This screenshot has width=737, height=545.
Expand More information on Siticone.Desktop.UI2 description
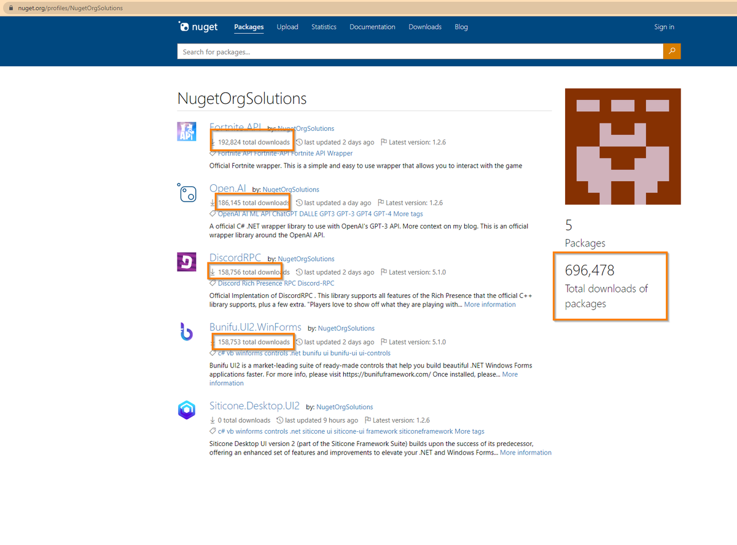(526, 452)
